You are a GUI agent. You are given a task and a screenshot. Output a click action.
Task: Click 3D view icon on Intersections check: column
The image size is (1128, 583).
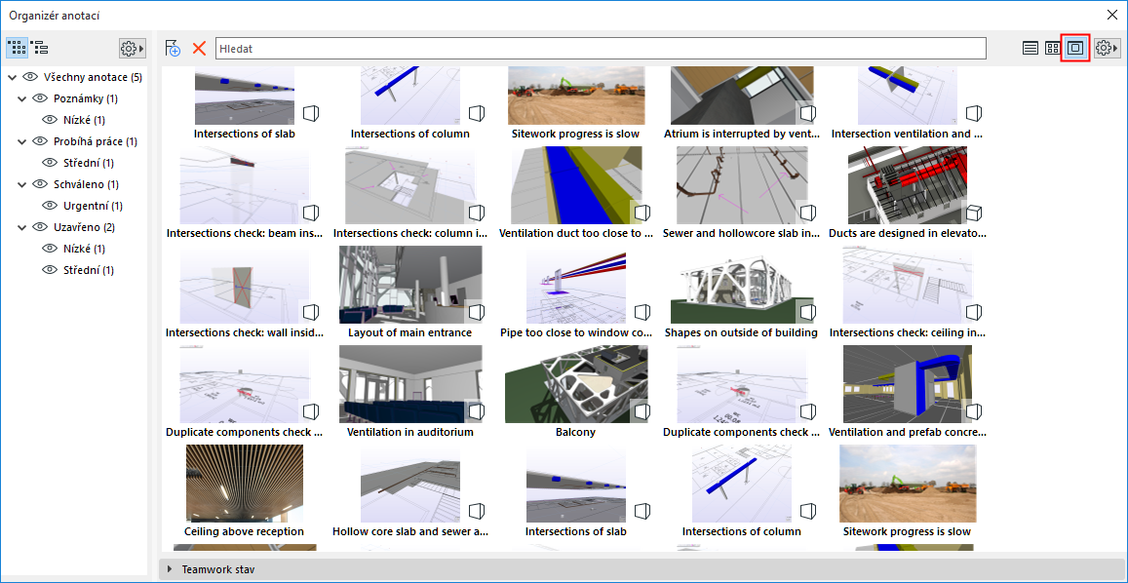coord(476,213)
